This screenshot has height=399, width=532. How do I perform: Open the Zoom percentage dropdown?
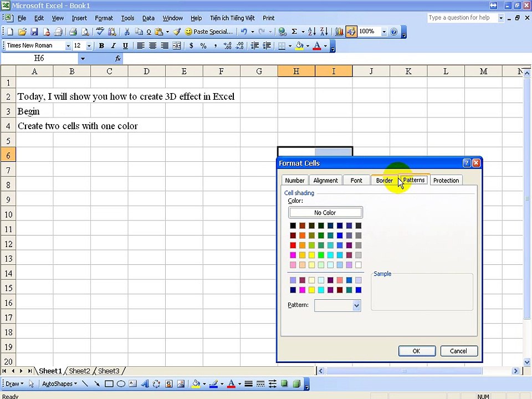(383, 32)
